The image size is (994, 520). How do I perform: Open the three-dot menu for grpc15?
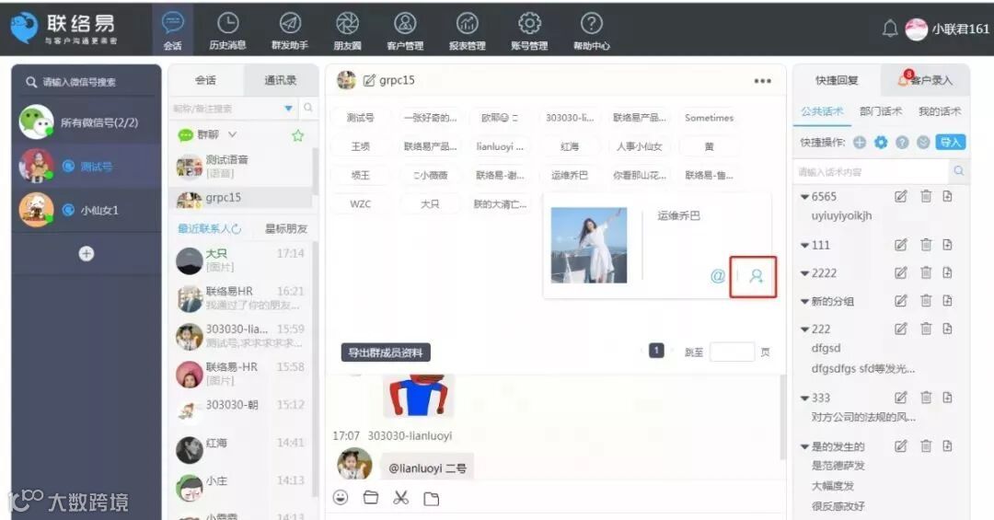[x=763, y=81]
